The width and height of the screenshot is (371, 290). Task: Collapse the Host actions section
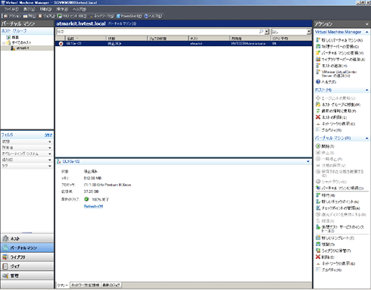366,90
